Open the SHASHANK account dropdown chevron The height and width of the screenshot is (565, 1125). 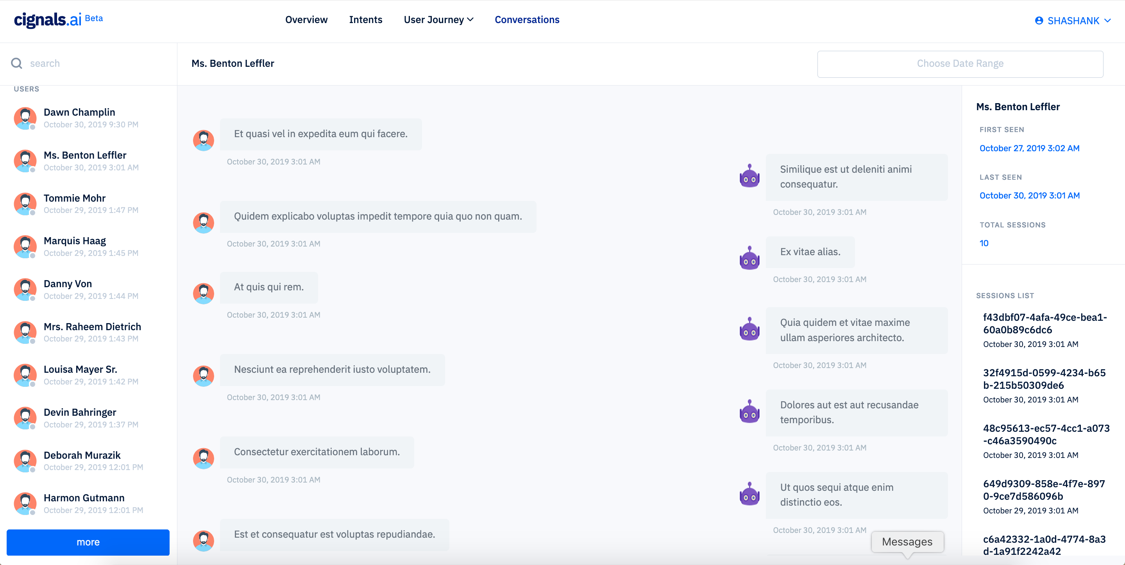click(x=1108, y=21)
